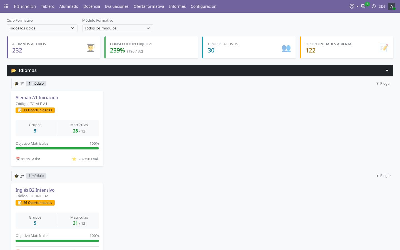Screen dimensions: 400x250
Task: Collapse the Idiomas section arrow
Action: tap(387, 71)
